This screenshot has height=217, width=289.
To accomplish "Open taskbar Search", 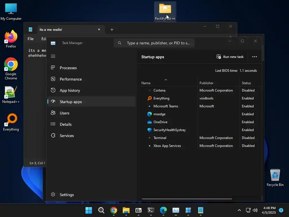I will [101, 210].
